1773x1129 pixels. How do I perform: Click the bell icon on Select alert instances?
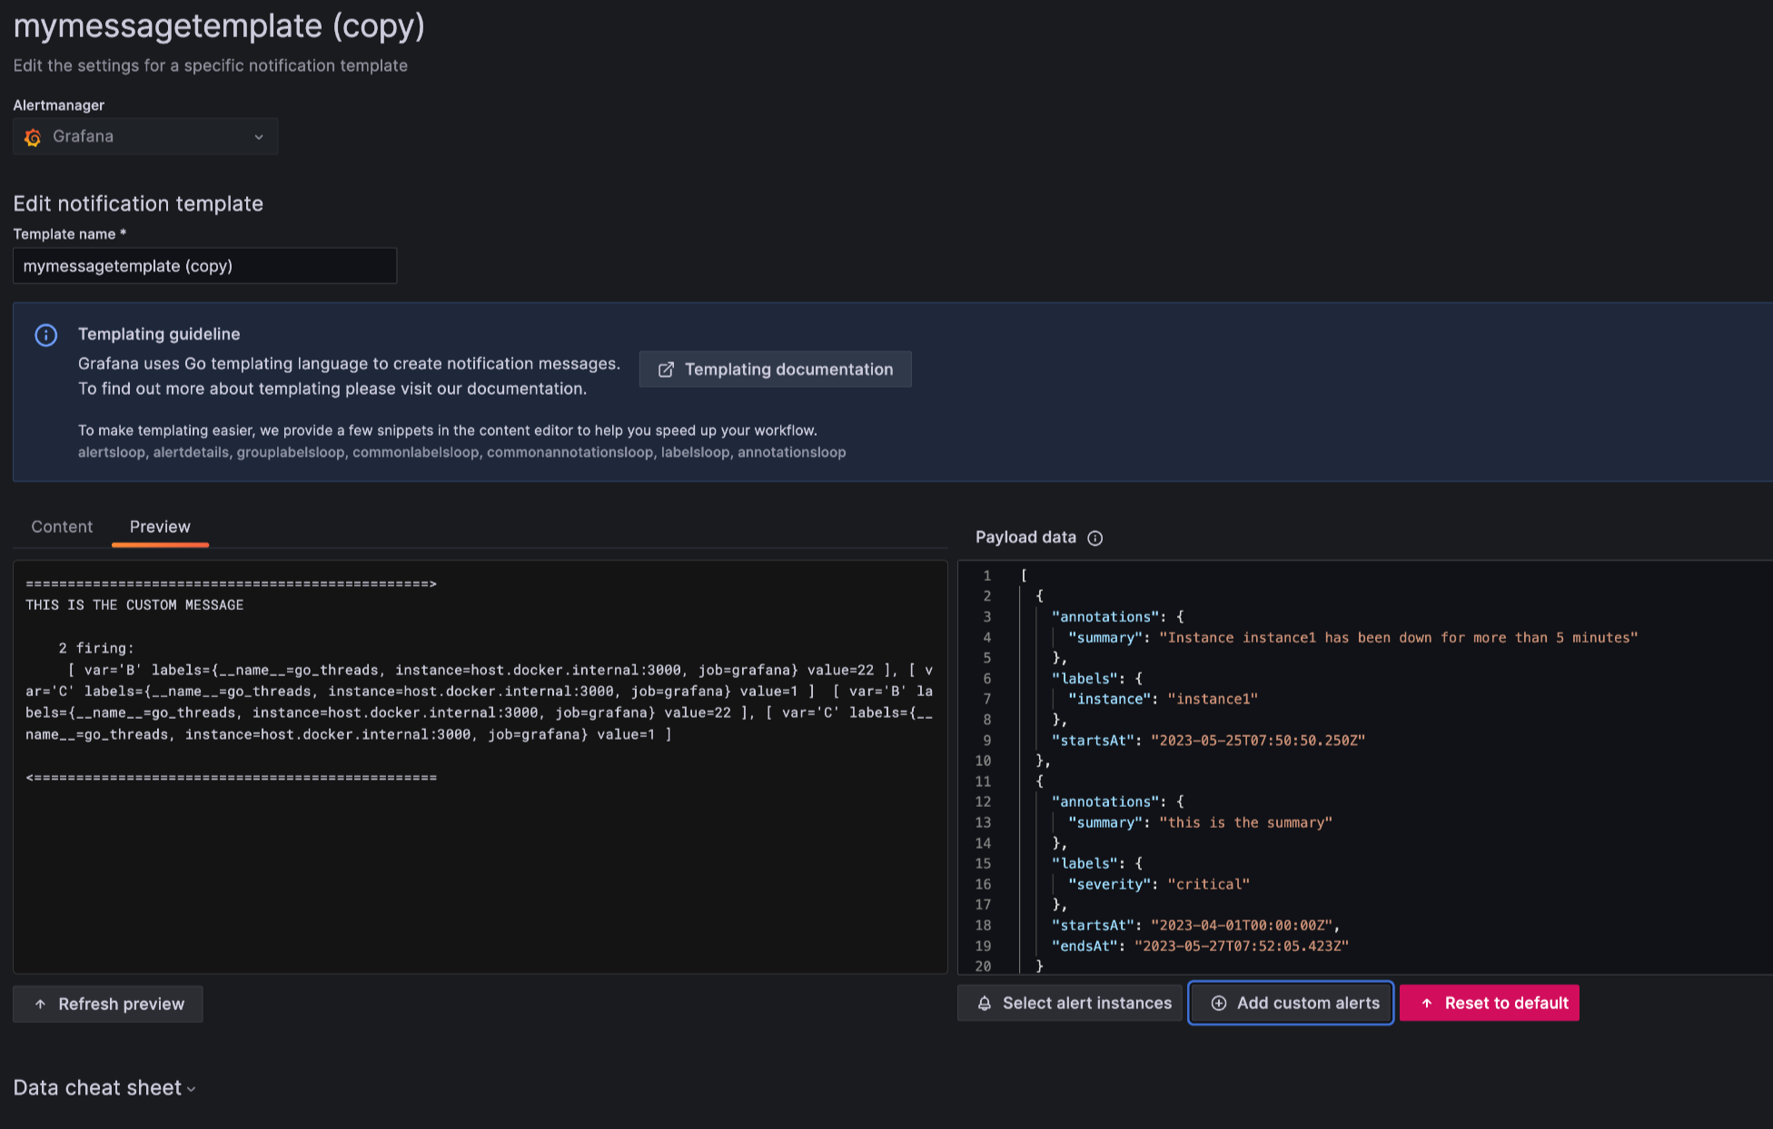click(x=985, y=1003)
